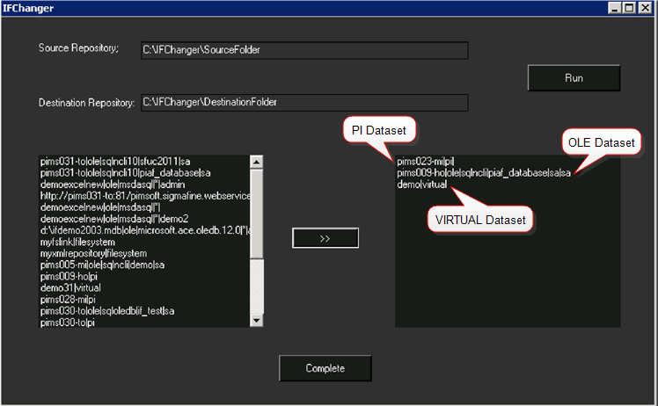The height and width of the screenshot is (406, 658).
Task: Focus the Destination Repository path field
Action: click(x=304, y=103)
